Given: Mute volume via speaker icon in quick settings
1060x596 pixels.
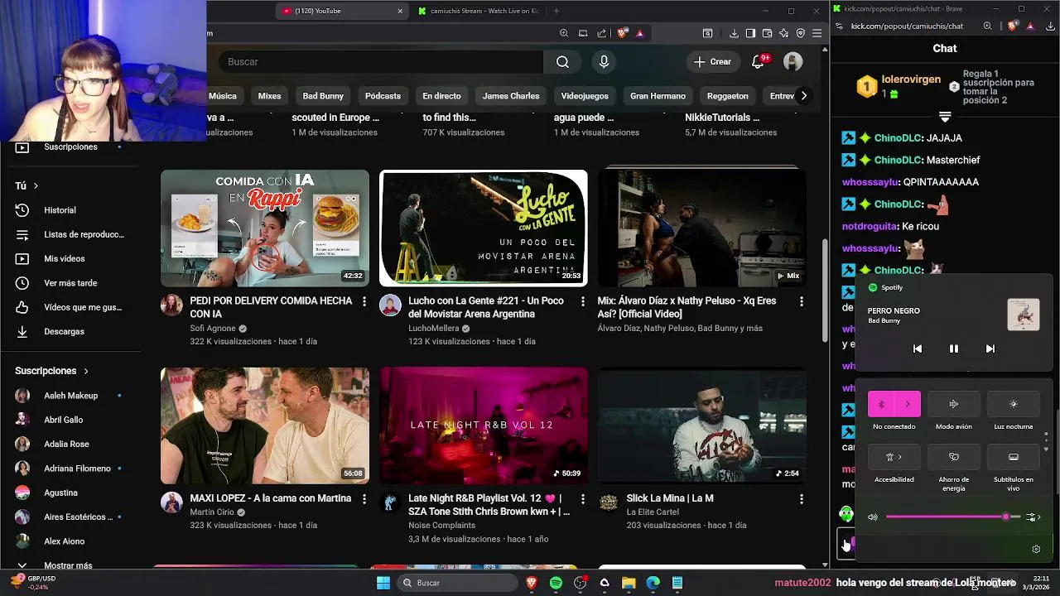Looking at the screenshot, I should pos(873,517).
